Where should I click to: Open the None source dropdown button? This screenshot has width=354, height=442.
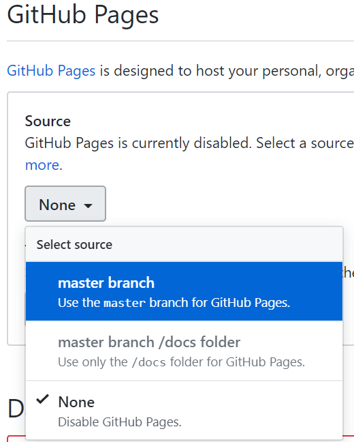65,203
